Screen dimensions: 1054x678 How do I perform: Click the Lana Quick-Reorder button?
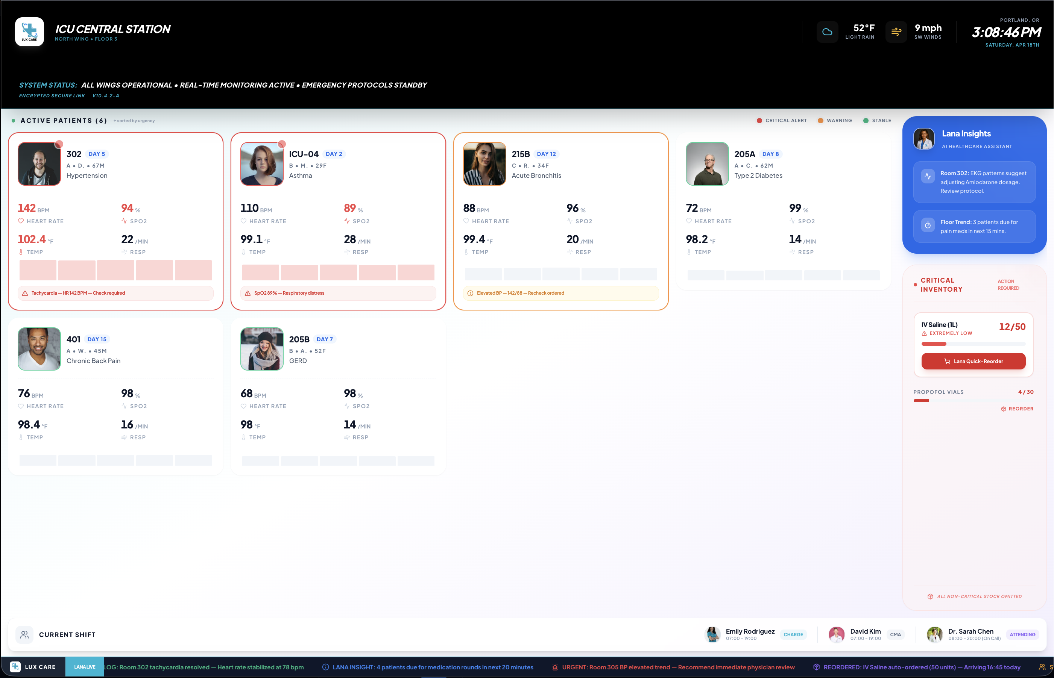[x=974, y=362]
